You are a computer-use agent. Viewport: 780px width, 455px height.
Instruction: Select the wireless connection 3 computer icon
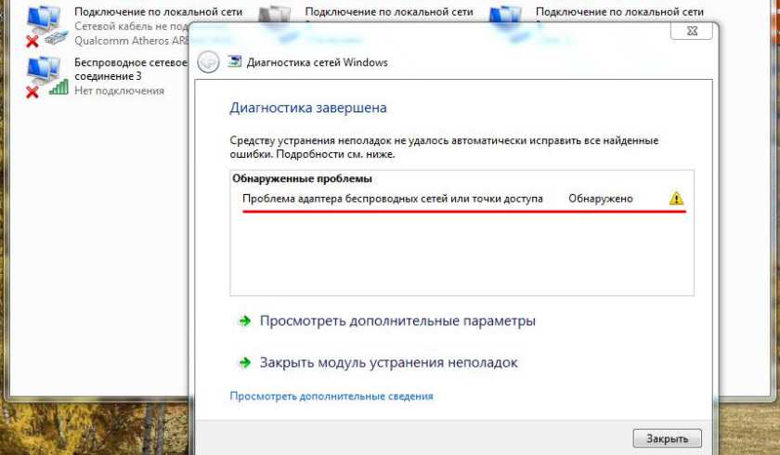41,71
